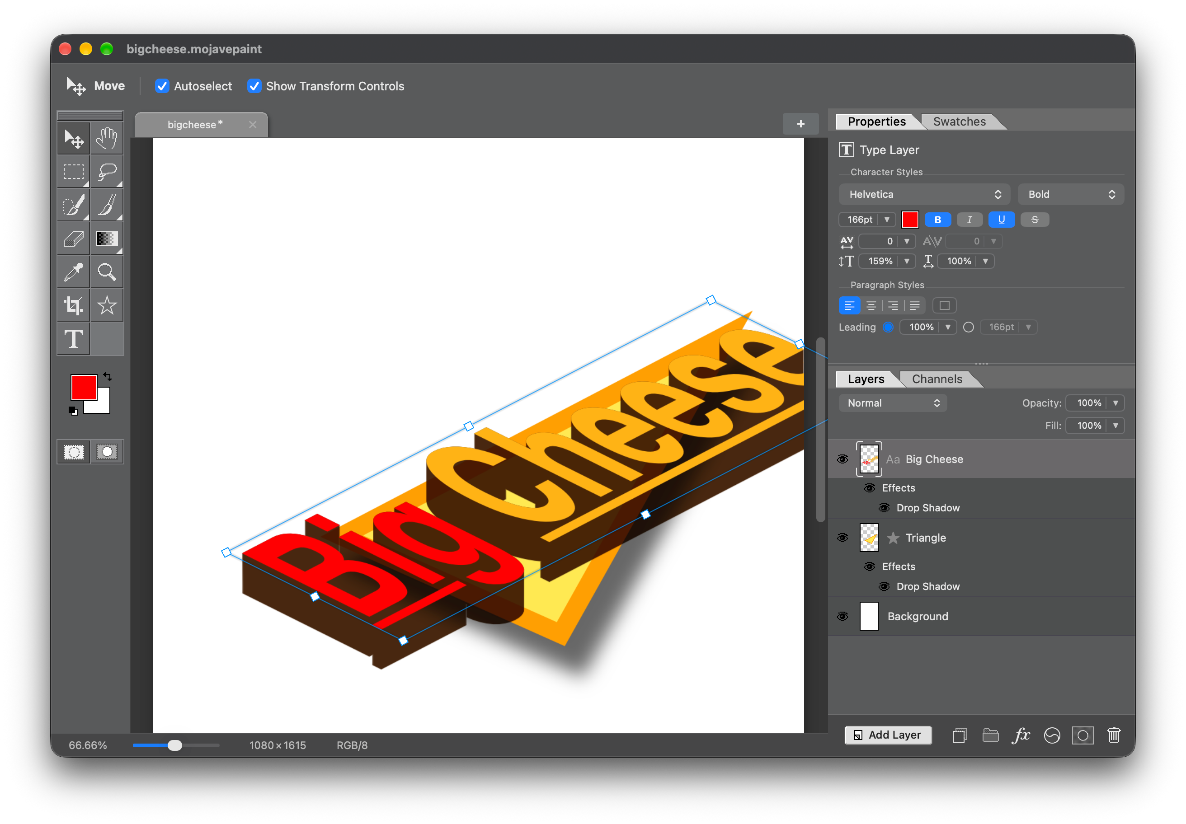
Task: Click the adjustment layer icon
Action: click(1052, 735)
